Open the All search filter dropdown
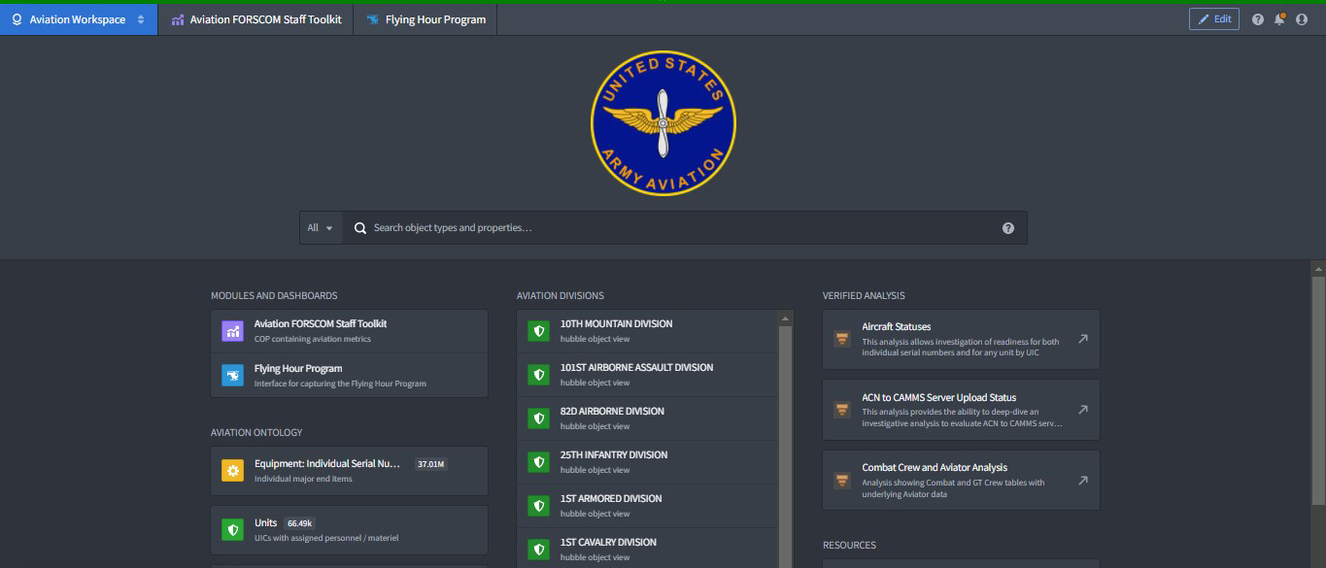 (321, 228)
